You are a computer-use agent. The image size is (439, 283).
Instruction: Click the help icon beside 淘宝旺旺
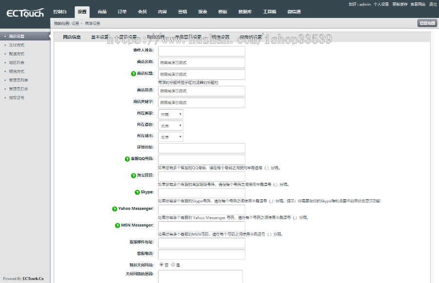click(x=134, y=175)
